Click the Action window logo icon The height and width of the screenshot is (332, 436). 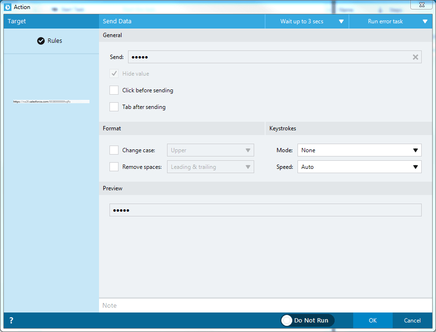[8, 7]
